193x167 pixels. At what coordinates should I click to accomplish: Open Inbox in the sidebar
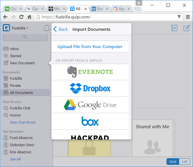tap(14, 49)
